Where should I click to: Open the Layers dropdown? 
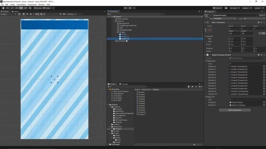coord(246,8)
